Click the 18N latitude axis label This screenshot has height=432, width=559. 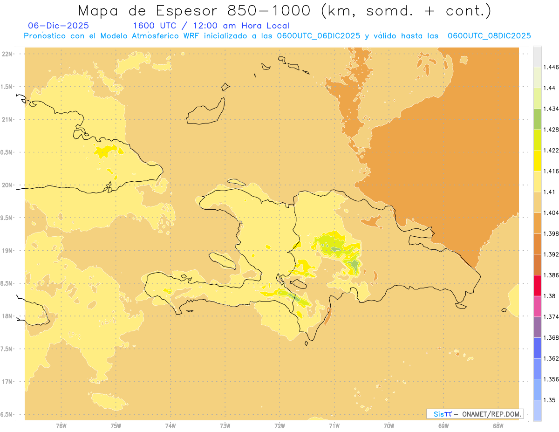pos(8,316)
